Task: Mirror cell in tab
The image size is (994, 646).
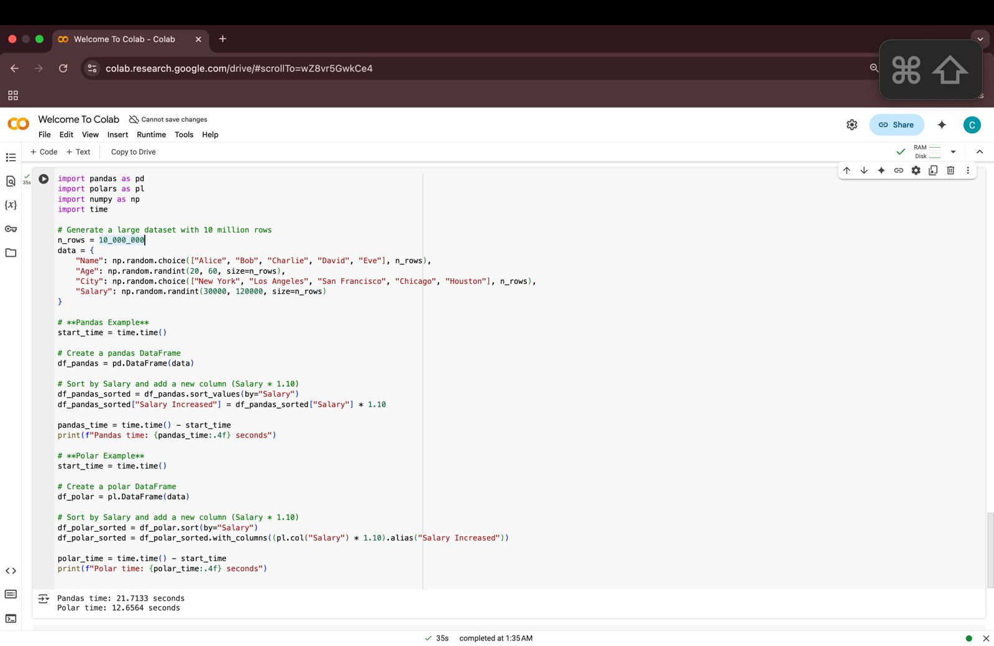Action: 933,171
